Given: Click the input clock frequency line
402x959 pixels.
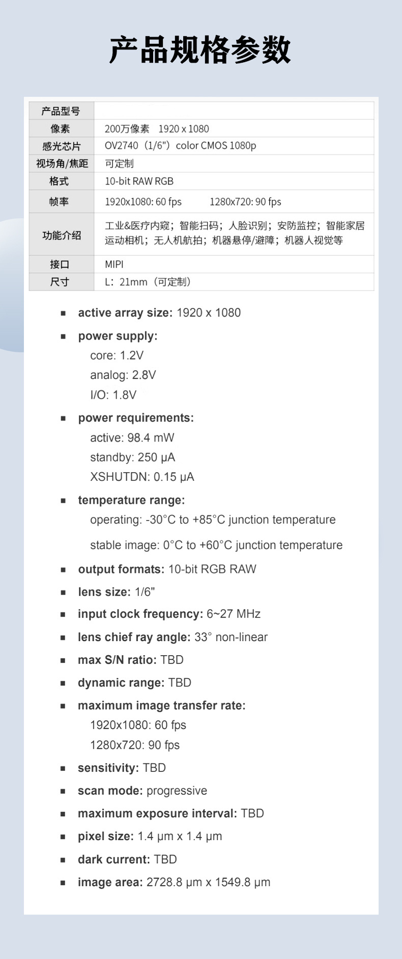Looking at the screenshot, I should pyautogui.click(x=169, y=614).
